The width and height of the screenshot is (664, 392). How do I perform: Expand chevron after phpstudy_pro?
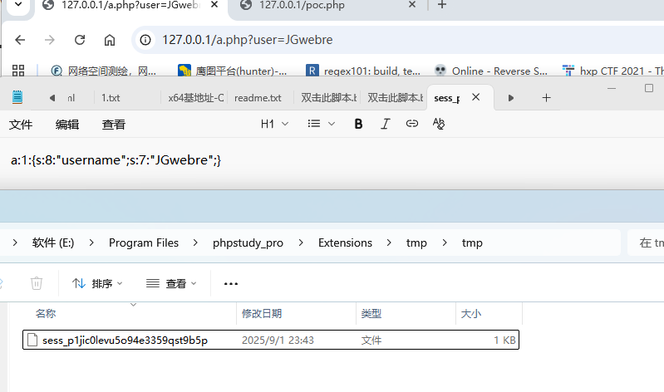[x=301, y=243]
